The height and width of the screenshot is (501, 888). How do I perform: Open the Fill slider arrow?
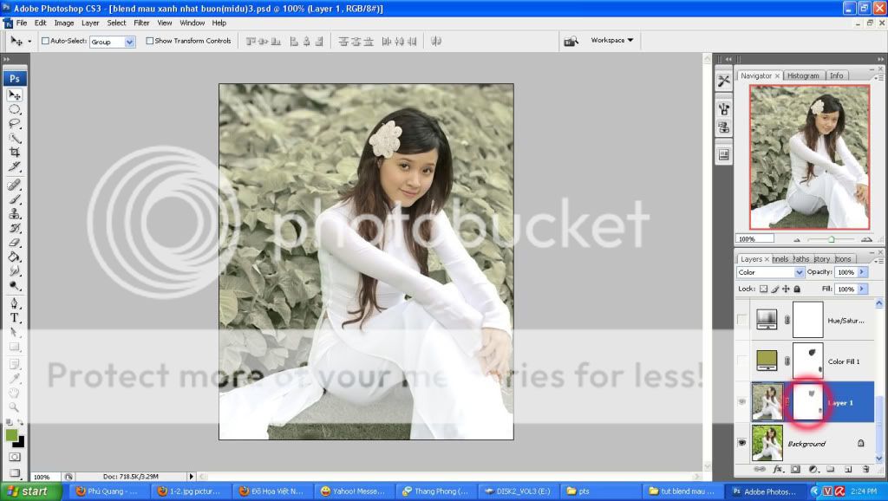tap(863, 289)
